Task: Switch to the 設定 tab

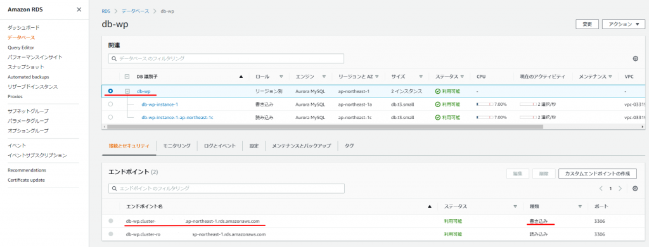Action: (254, 146)
